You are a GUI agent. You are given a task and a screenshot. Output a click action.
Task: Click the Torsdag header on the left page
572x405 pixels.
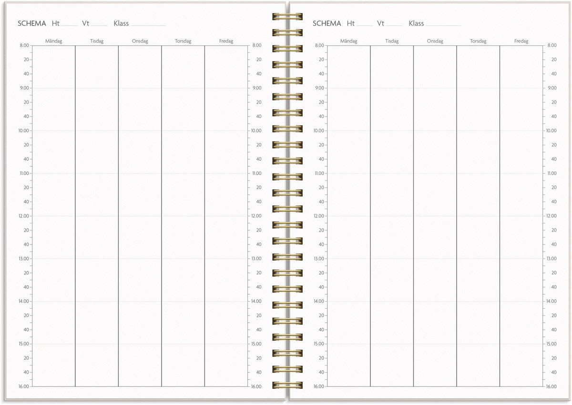click(x=183, y=41)
